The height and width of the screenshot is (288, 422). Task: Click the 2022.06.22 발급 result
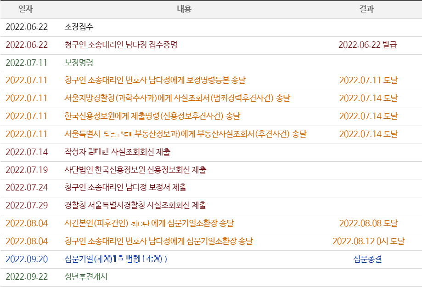[367, 45]
